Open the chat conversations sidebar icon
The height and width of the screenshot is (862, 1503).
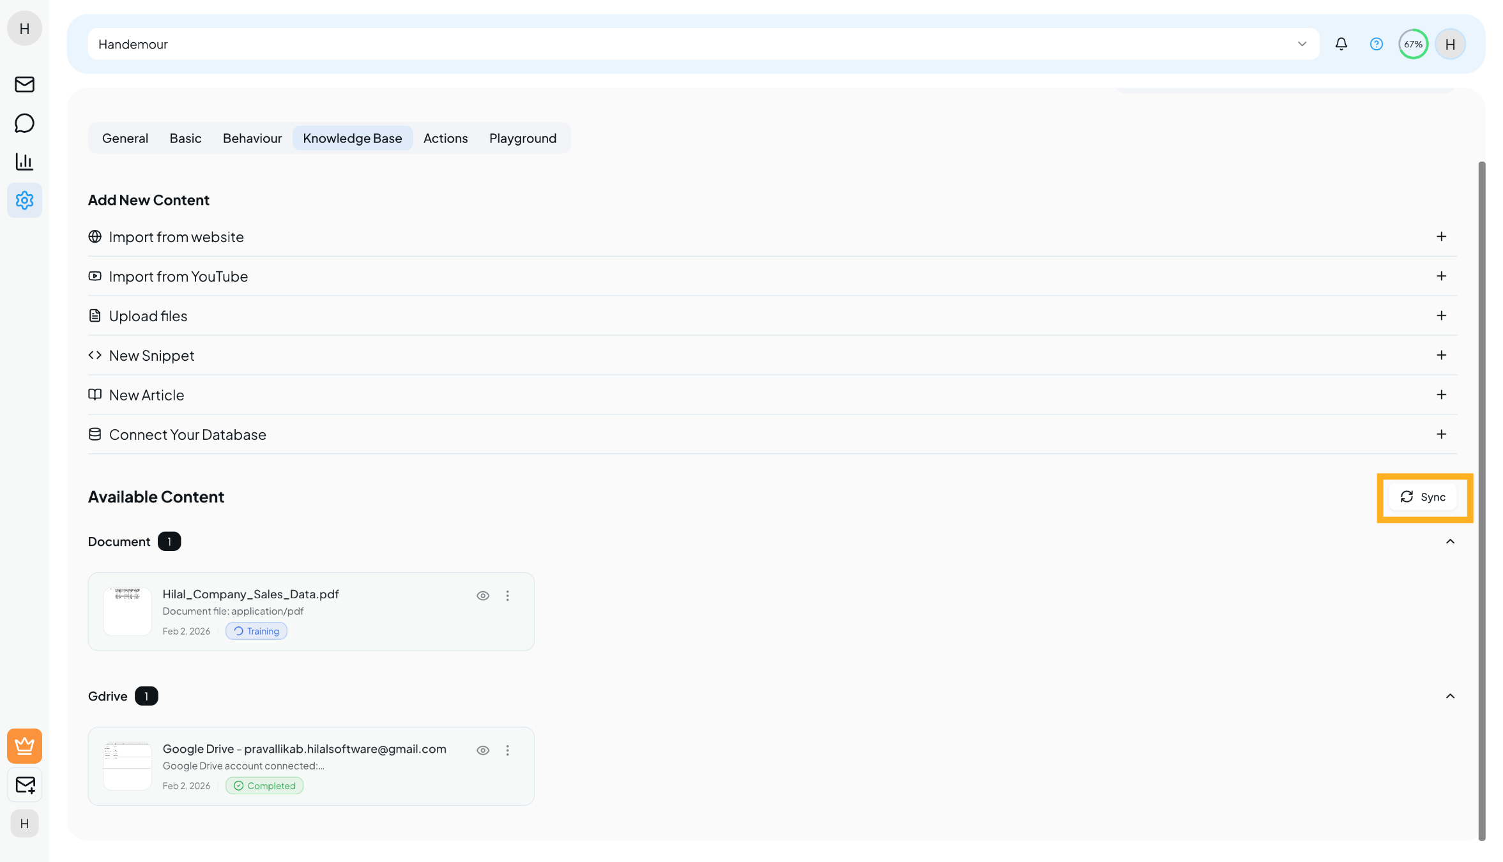[x=24, y=123]
